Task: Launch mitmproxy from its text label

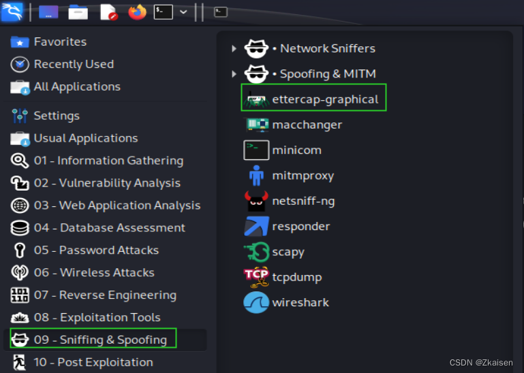Action: coord(303,176)
